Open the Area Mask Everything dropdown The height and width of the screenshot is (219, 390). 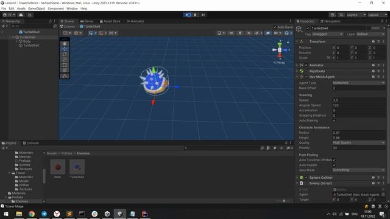click(x=359, y=170)
